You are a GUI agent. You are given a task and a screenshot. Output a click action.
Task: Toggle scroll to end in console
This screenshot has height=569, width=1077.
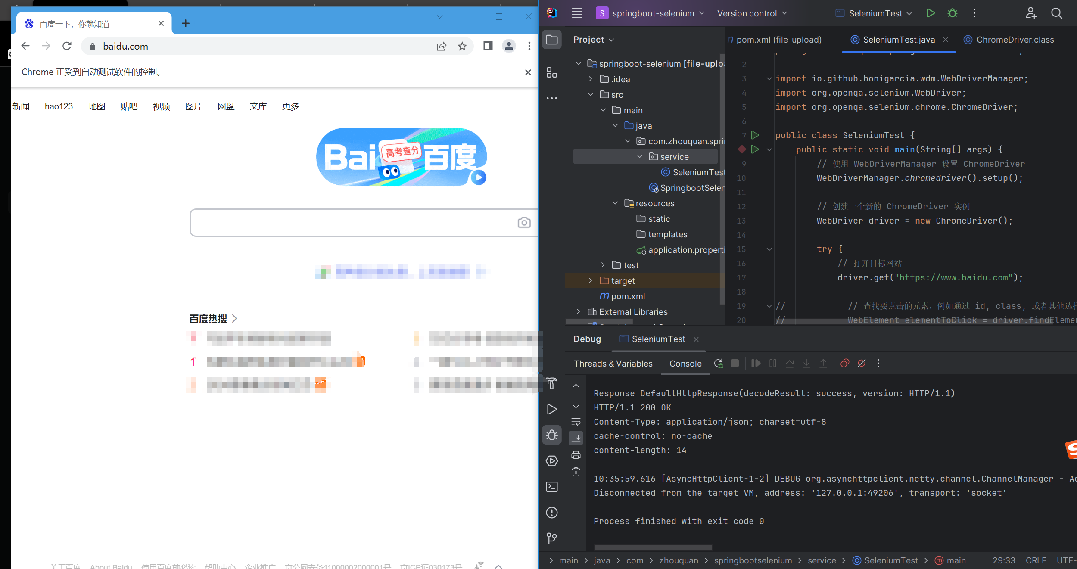point(576,438)
